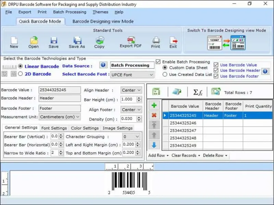Click the New document icon
The image size is (274, 205).
click(x=14, y=41)
